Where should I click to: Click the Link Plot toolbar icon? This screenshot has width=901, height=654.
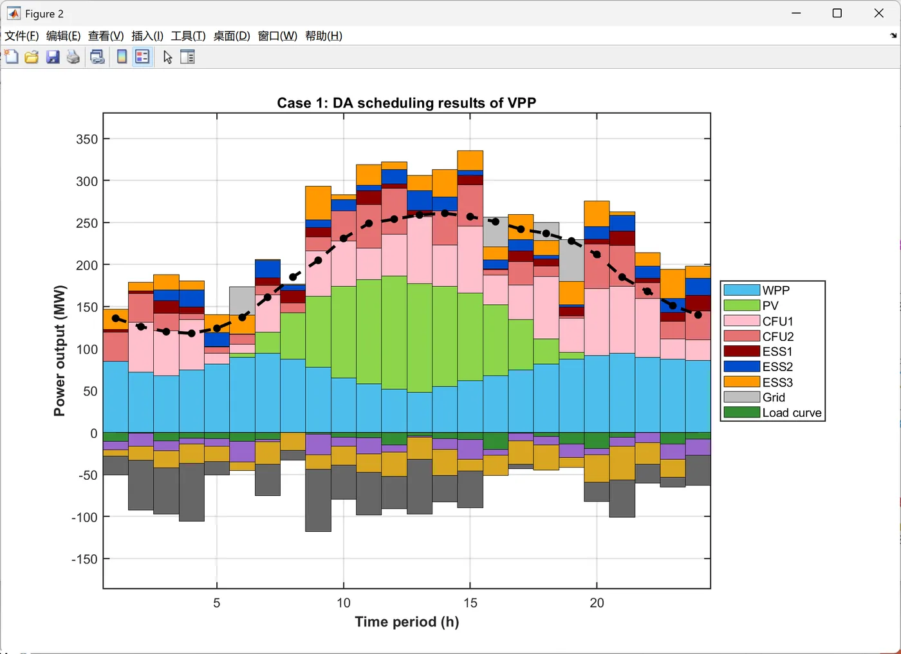[x=97, y=57]
